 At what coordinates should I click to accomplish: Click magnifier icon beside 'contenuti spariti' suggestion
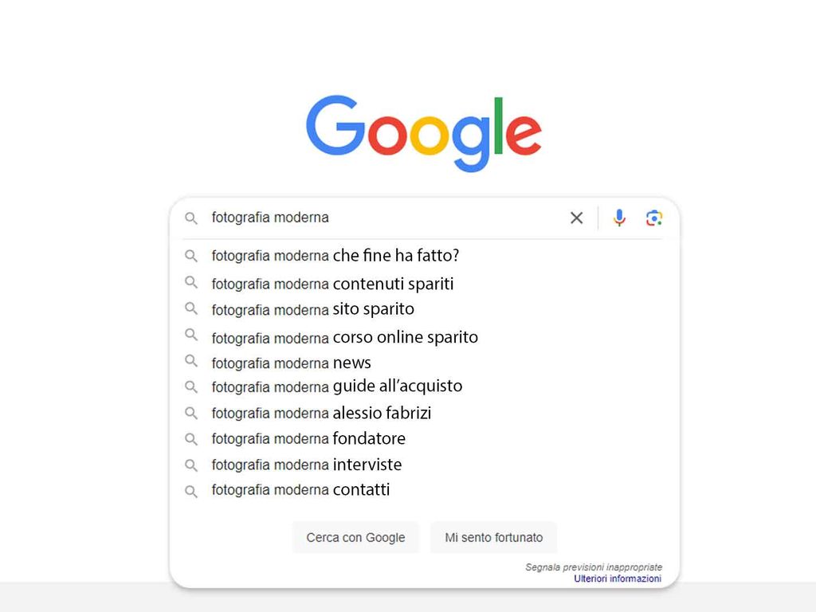click(191, 282)
